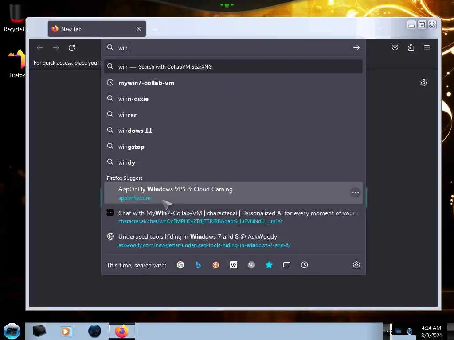Open the Recycle Bin desktop icon
The image size is (454, 340).
15,18
